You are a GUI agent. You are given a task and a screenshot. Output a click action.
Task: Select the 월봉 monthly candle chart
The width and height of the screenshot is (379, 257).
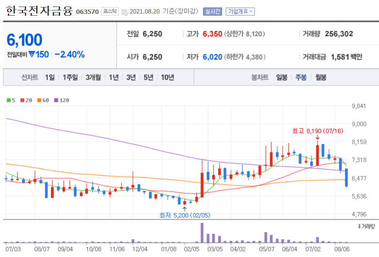(321, 78)
